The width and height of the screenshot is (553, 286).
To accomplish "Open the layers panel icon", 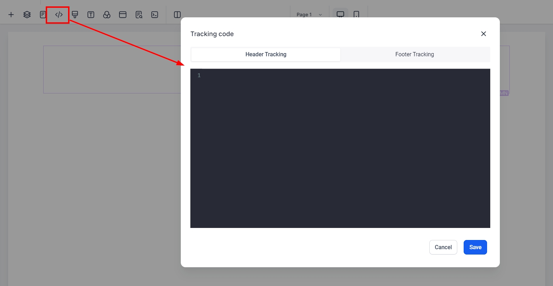I will pyautogui.click(x=27, y=15).
